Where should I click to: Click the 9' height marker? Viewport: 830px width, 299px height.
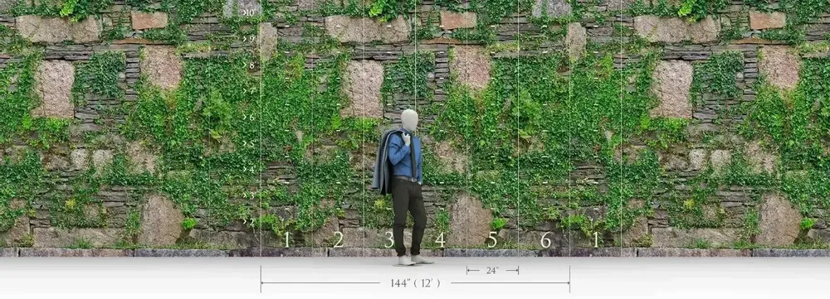(249, 39)
